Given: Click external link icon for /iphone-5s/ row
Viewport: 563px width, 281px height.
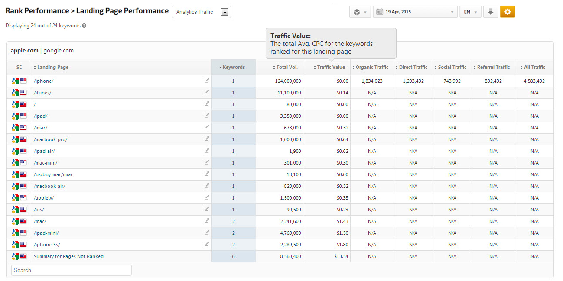Looking at the screenshot, I should (x=207, y=244).
